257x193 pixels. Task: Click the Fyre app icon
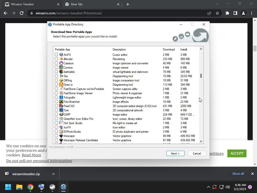61,110
